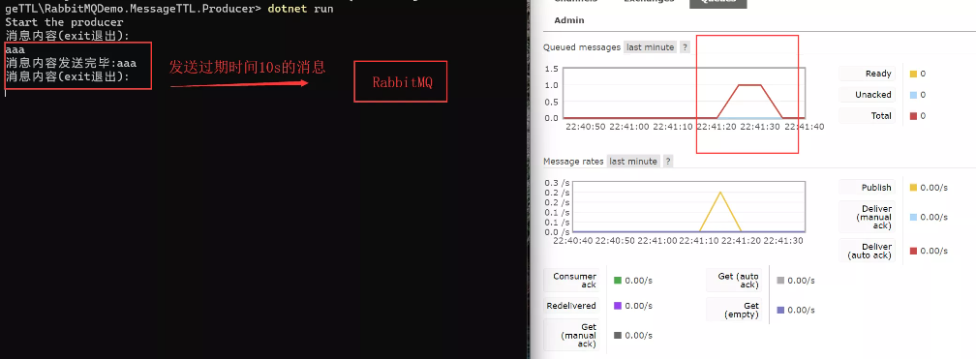Screen dimensions: 976x359
Task: Open the '?' help next to Queued messages
Action: [x=685, y=47]
